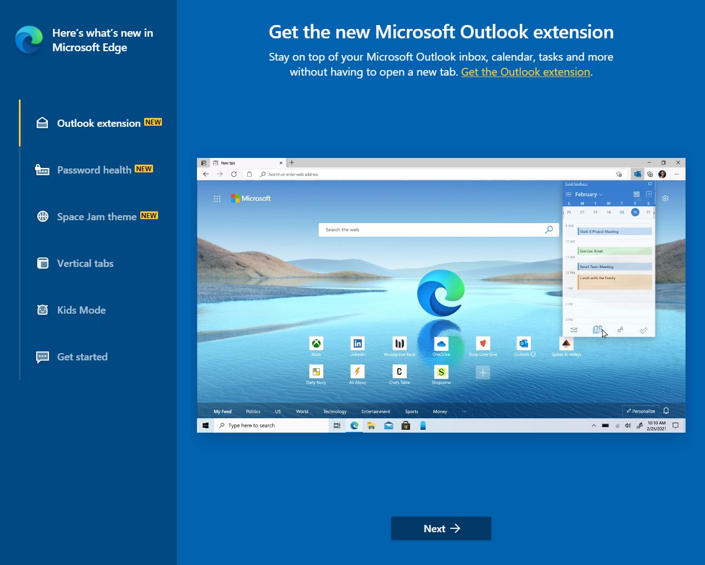Click the new tab plus button in preview
The width and height of the screenshot is (705, 565).
[292, 163]
